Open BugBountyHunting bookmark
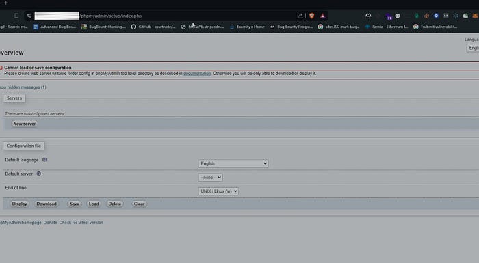Screen dimensions: 479x263 103,27
